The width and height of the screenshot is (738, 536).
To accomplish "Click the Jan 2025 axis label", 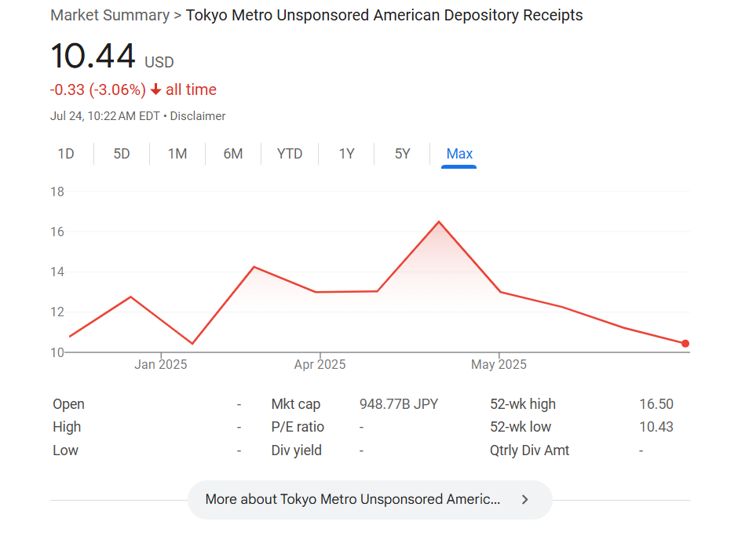I will click(160, 364).
